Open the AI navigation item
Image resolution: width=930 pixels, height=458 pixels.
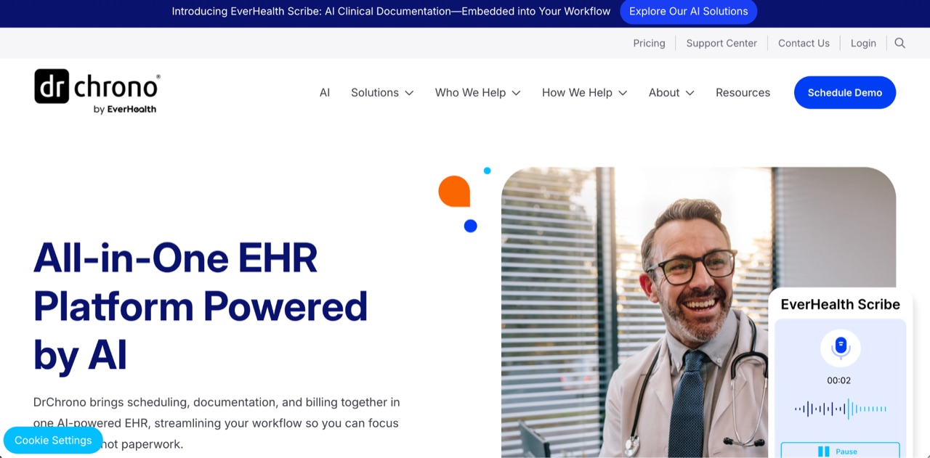point(325,92)
